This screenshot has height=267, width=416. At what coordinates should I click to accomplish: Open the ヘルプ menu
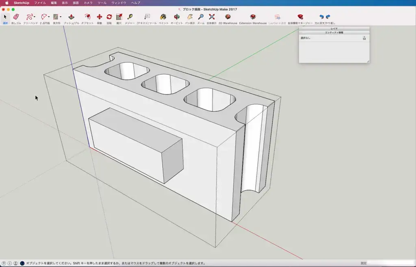point(136,3)
